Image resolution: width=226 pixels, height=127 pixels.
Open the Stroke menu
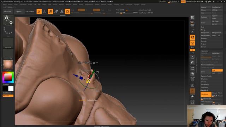click(109, 5)
